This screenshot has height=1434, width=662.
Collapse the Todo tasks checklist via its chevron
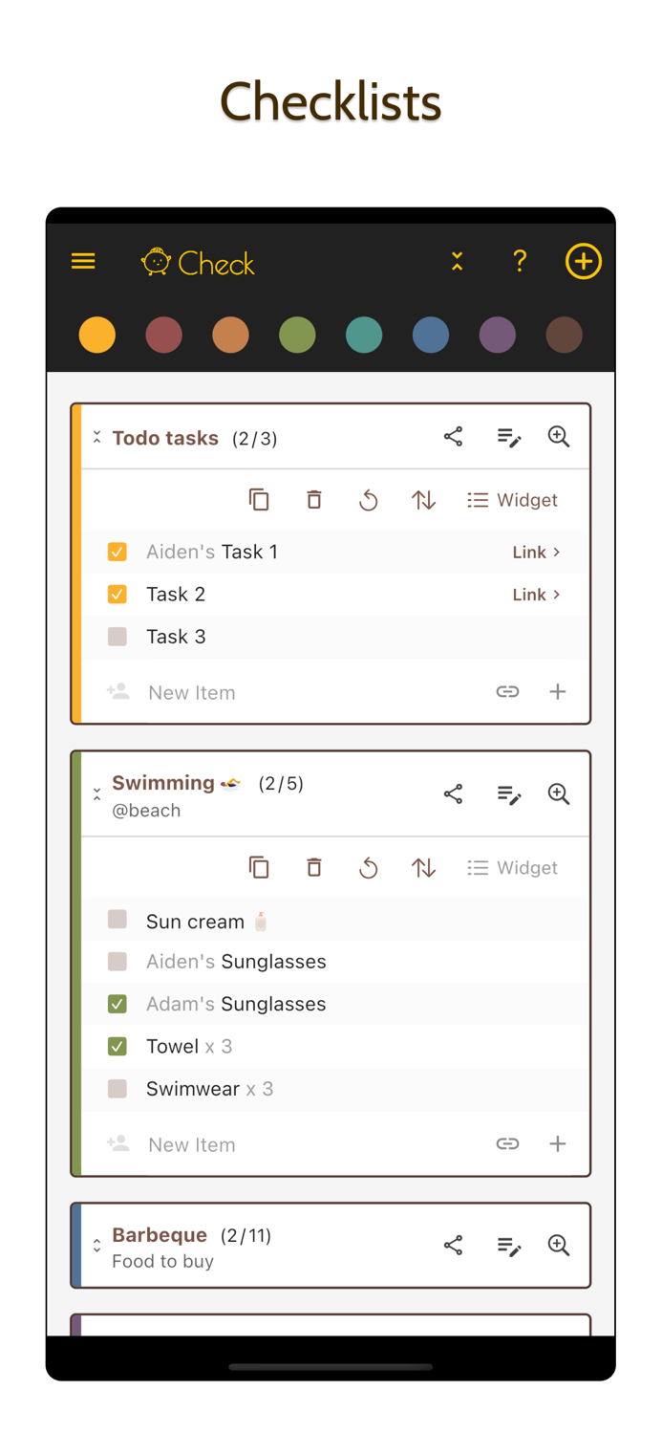[96, 437]
